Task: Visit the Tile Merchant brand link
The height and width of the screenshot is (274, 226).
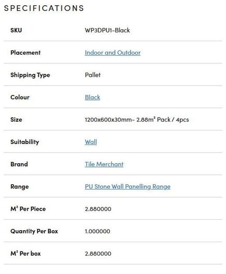Action: click(104, 164)
